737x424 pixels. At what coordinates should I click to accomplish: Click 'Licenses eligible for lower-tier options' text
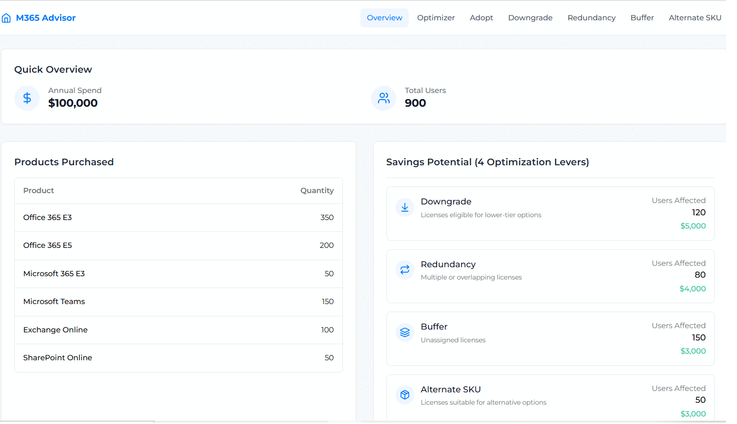pyautogui.click(x=481, y=215)
